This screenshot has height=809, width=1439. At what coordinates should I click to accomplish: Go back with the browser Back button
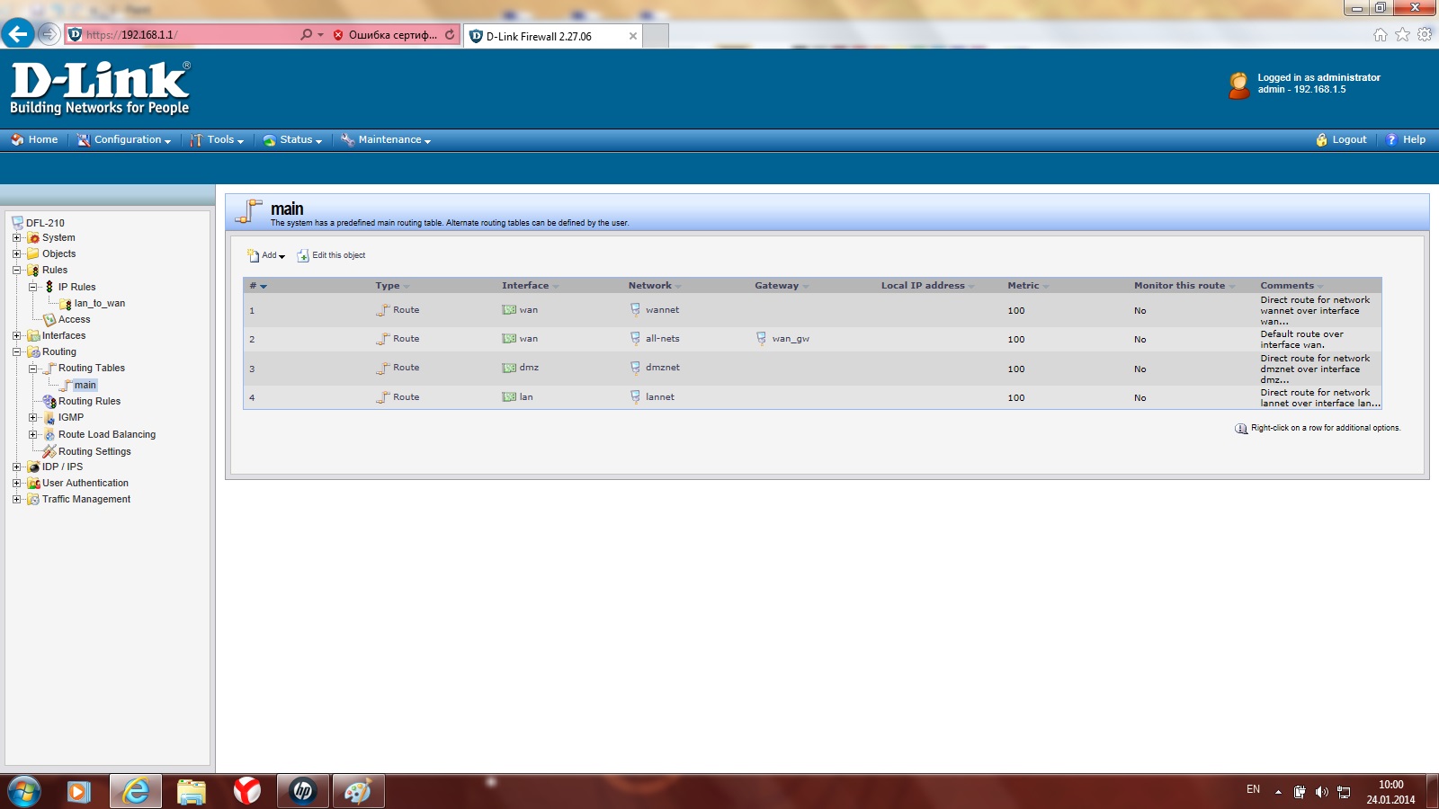coord(18,34)
